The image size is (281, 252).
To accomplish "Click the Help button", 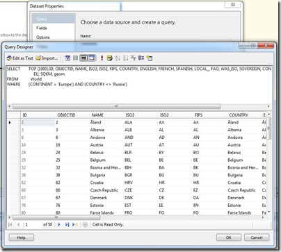I will (x=22, y=237).
